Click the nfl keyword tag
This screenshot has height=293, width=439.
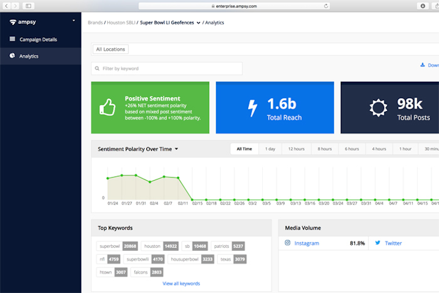tap(109, 259)
